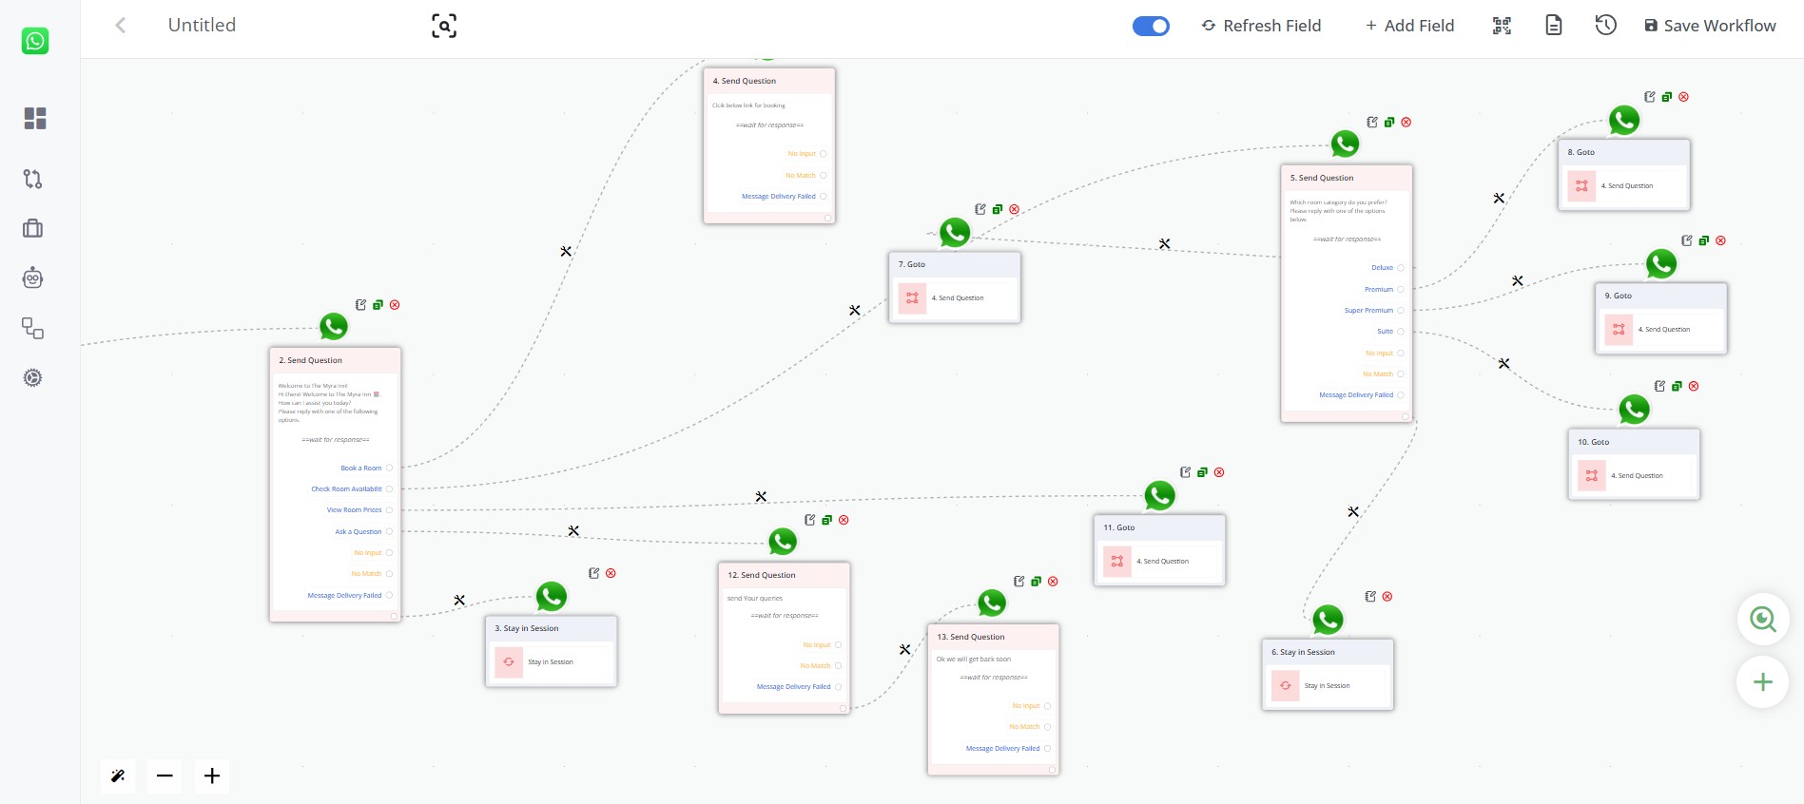The height and width of the screenshot is (804, 1804).
Task: Duplicate the 5. Send Question node
Action: point(1389,122)
